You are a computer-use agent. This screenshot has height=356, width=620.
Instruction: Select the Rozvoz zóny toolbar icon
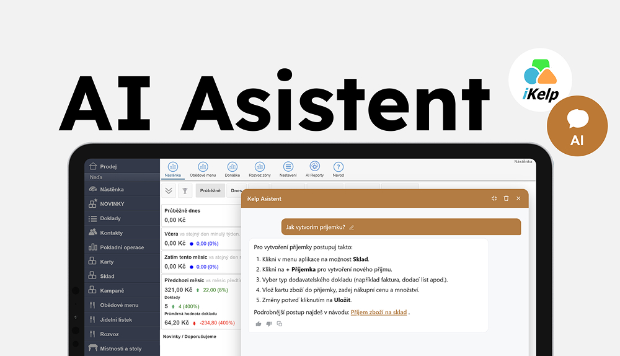pyautogui.click(x=259, y=169)
